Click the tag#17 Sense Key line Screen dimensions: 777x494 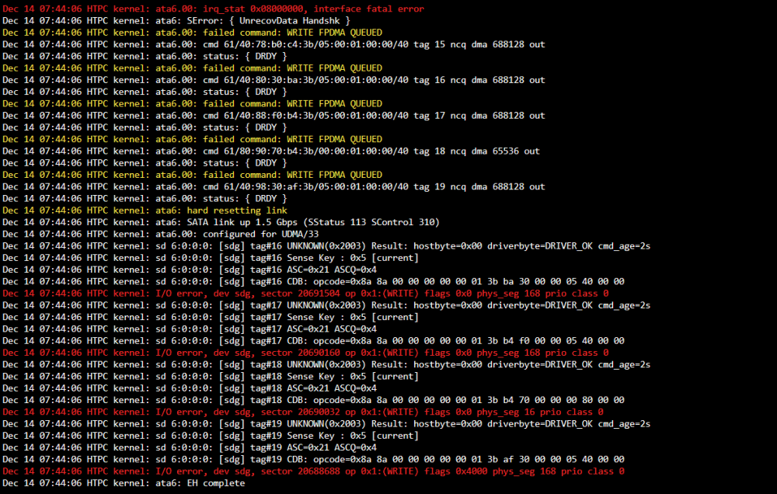click(x=211, y=317)
